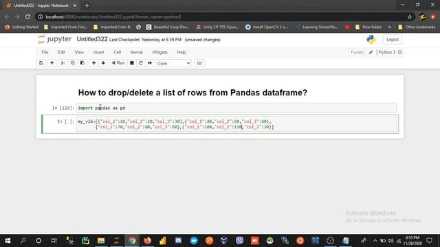Open the cell type Code dropdown
440x247 pixels.
click(174, 63)
